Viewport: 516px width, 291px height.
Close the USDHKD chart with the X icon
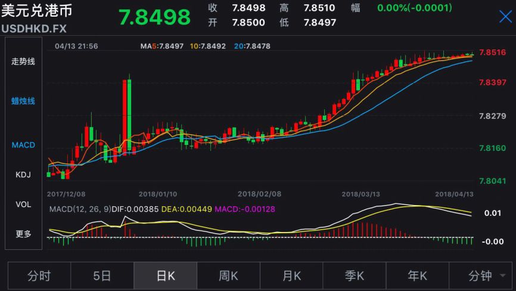(505, 17)
